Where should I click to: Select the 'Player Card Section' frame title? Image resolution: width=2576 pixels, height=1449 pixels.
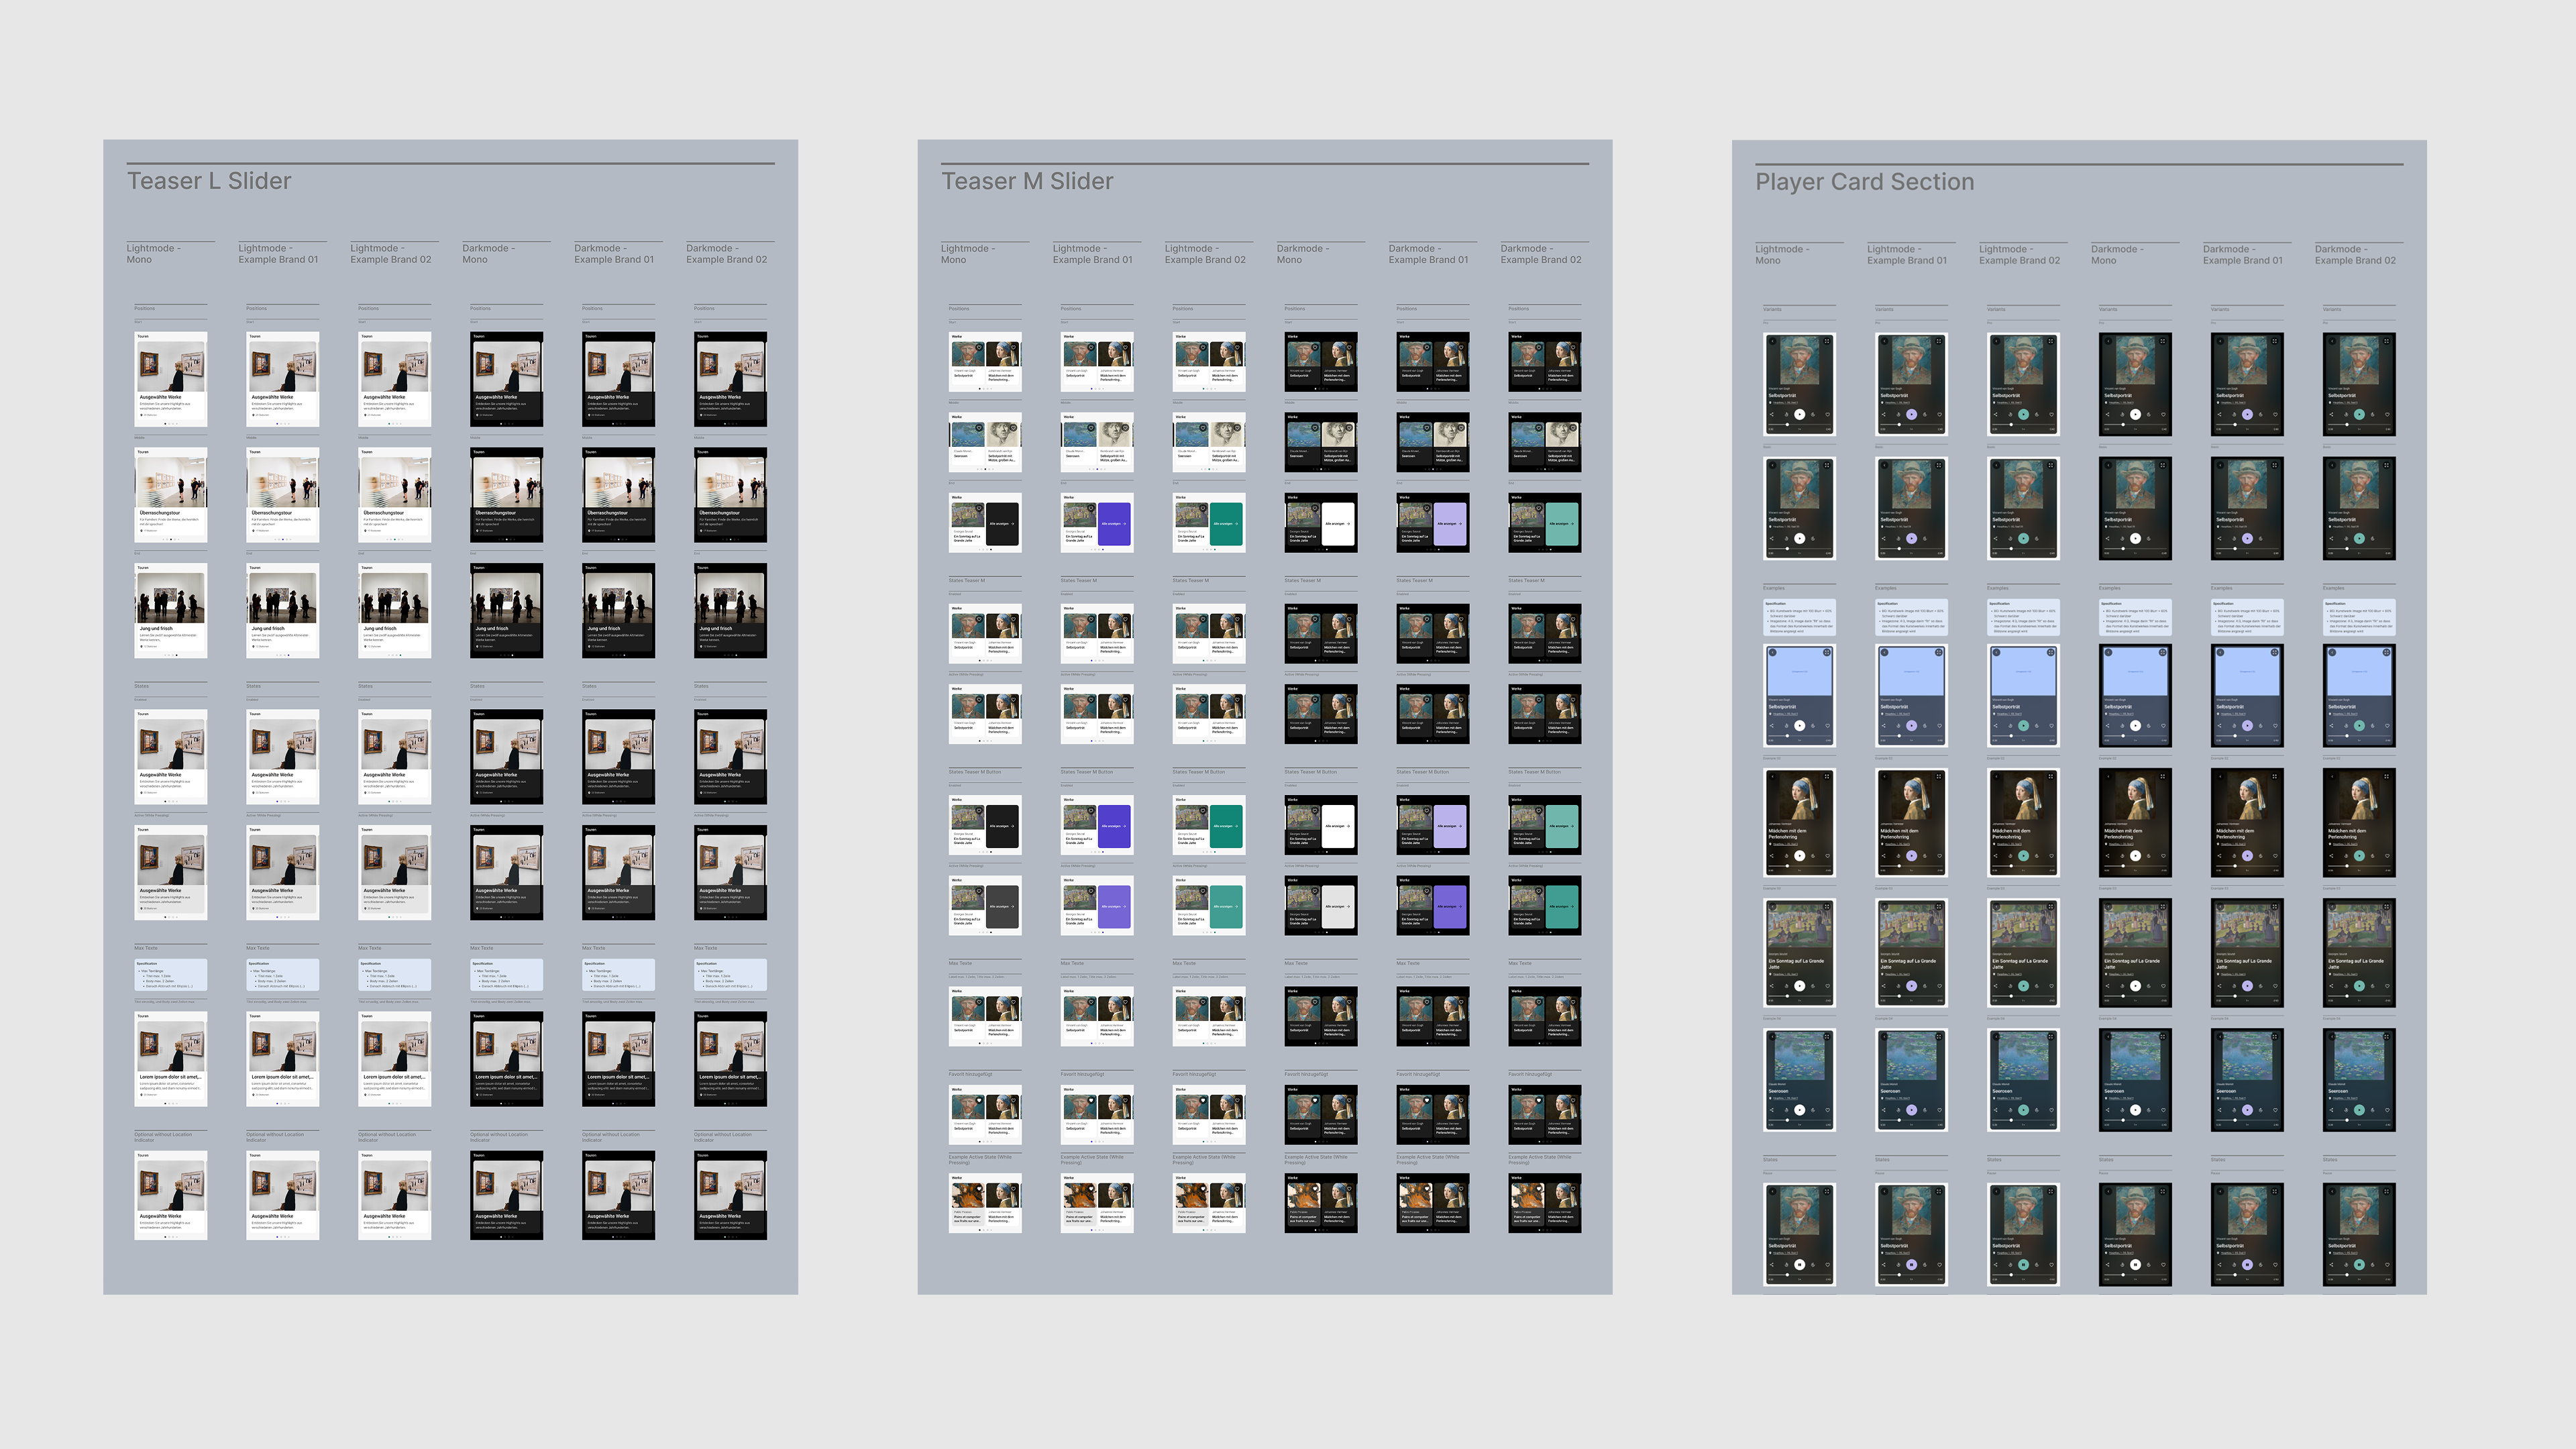[1864, 182]
